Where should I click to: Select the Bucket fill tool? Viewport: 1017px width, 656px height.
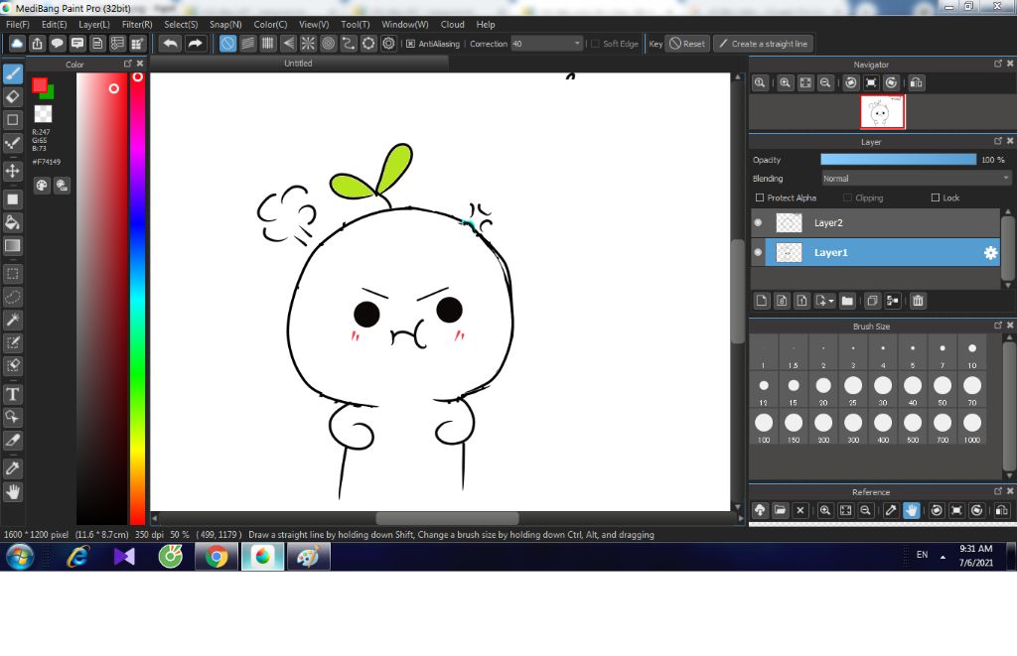pos(13,222)
